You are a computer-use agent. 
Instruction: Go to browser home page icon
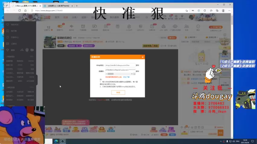25,11
